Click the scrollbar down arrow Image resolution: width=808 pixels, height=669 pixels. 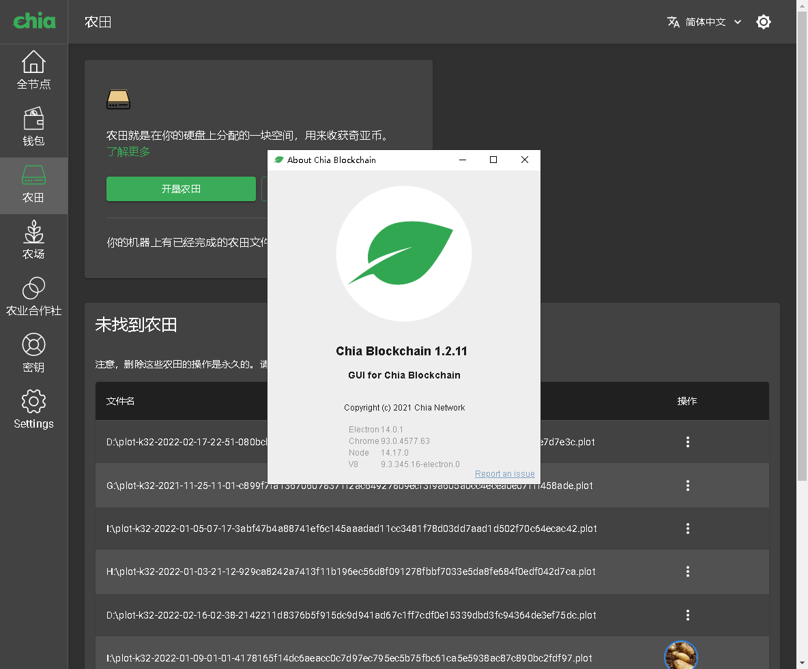click(802, 664)
